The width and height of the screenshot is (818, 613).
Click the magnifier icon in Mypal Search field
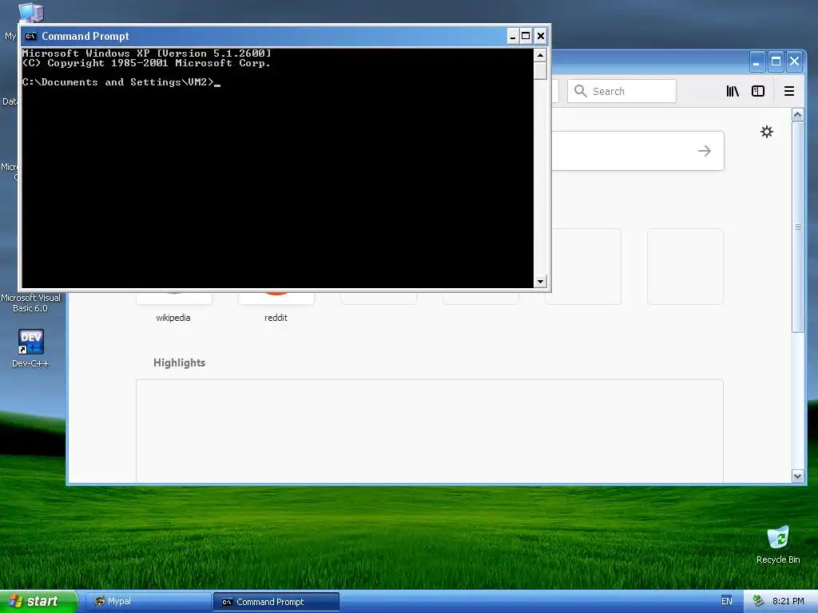tap(580, 91)
